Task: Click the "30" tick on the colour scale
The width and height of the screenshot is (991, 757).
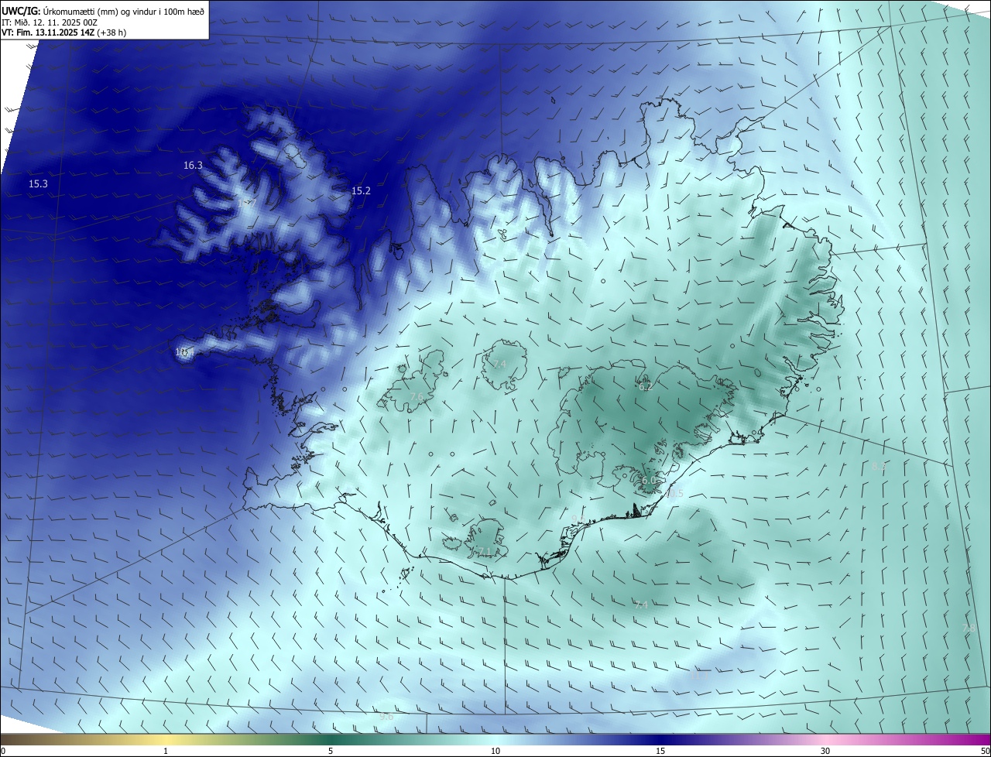Action: 825,751
